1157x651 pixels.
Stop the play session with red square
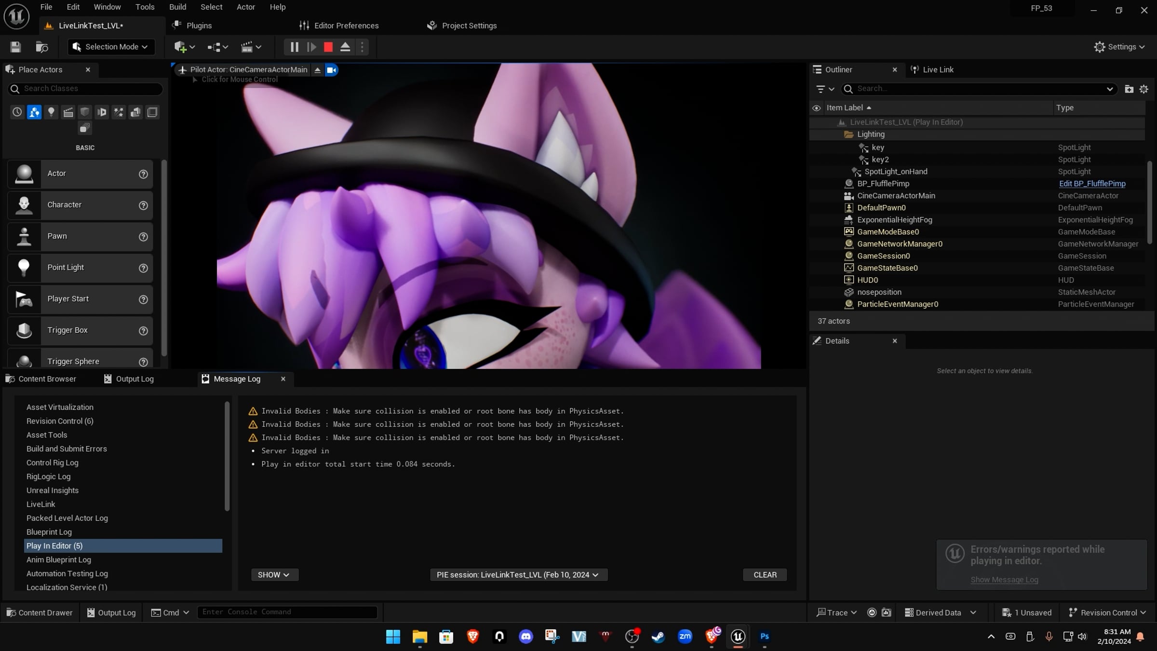click(x=328, y=47)
